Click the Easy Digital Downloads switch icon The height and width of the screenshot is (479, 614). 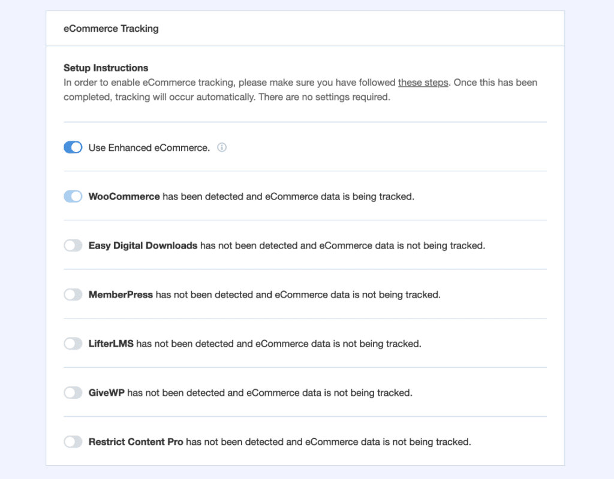click(x=73, y=245)
